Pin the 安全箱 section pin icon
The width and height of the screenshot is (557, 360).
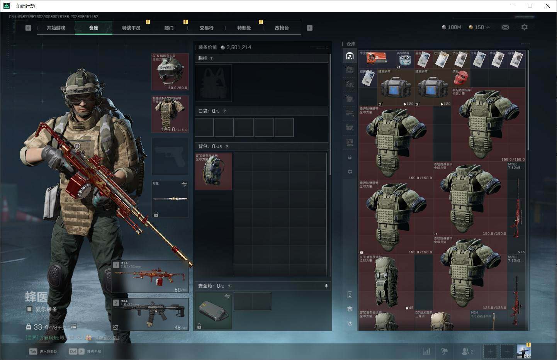326,286
